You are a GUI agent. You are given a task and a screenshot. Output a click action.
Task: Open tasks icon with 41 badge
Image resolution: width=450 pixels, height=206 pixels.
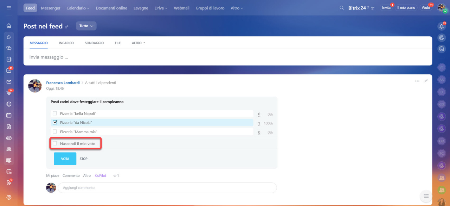point(9,70)
